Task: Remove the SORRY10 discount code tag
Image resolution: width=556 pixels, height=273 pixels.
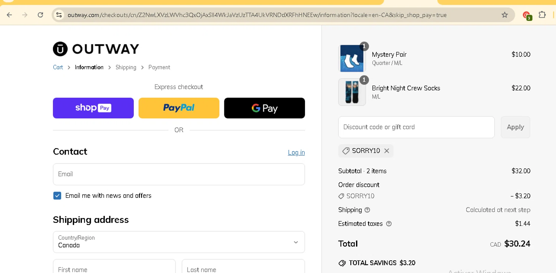Action: point(387,151)
